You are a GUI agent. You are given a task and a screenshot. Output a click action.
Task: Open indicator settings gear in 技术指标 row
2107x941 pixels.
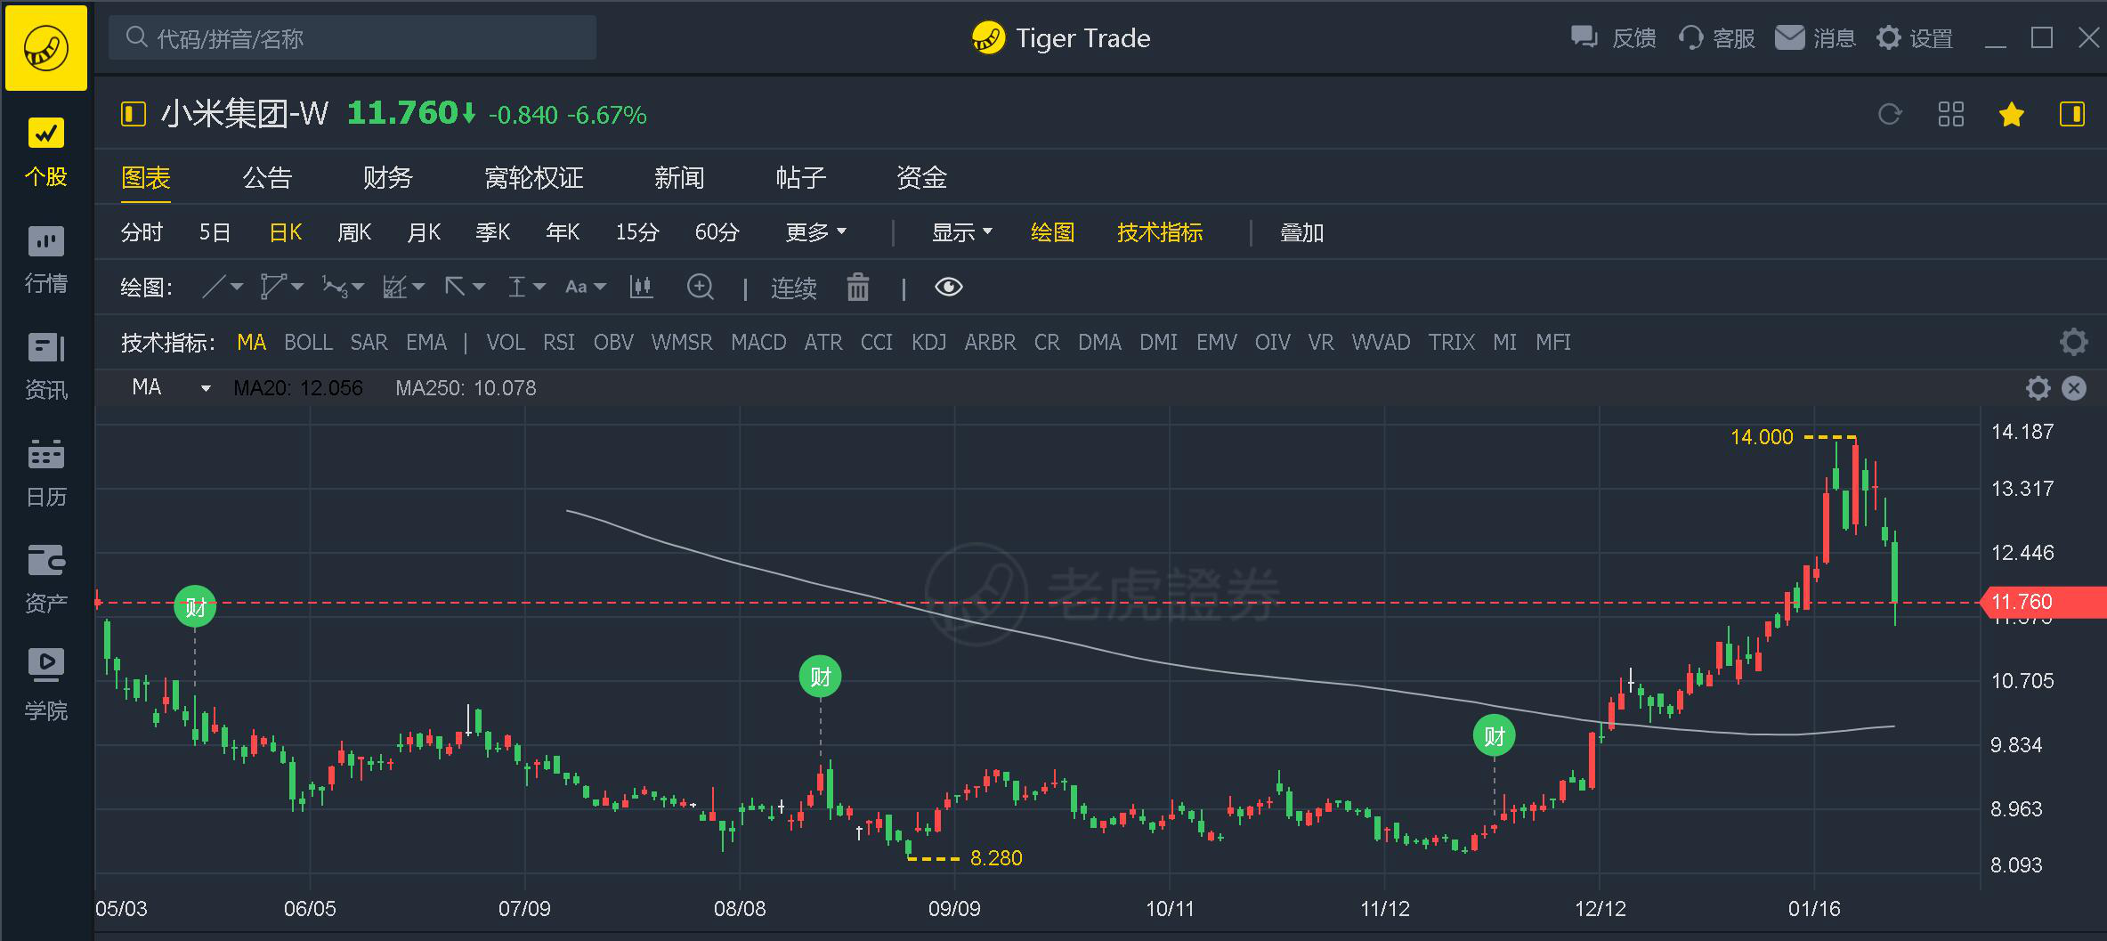click(2073, 342)
